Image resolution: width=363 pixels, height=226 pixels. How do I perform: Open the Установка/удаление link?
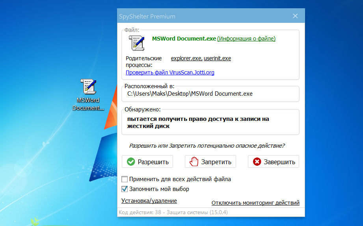click(149, 201)
